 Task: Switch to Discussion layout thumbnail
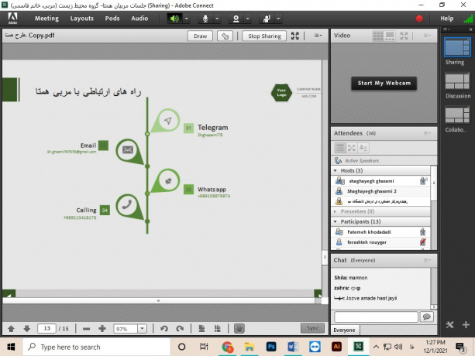457,81
